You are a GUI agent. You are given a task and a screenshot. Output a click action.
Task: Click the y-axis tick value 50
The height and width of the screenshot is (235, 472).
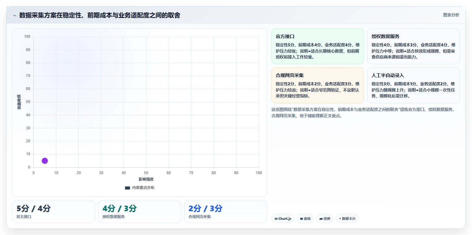tap(28, 102)
